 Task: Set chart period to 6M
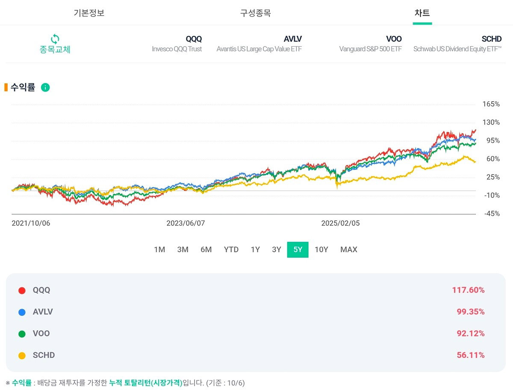(206, 250)
